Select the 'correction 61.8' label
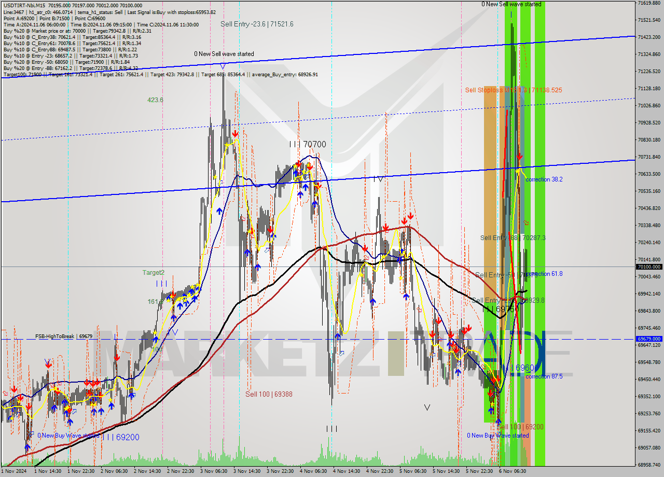664x477 pixels. 544,274
